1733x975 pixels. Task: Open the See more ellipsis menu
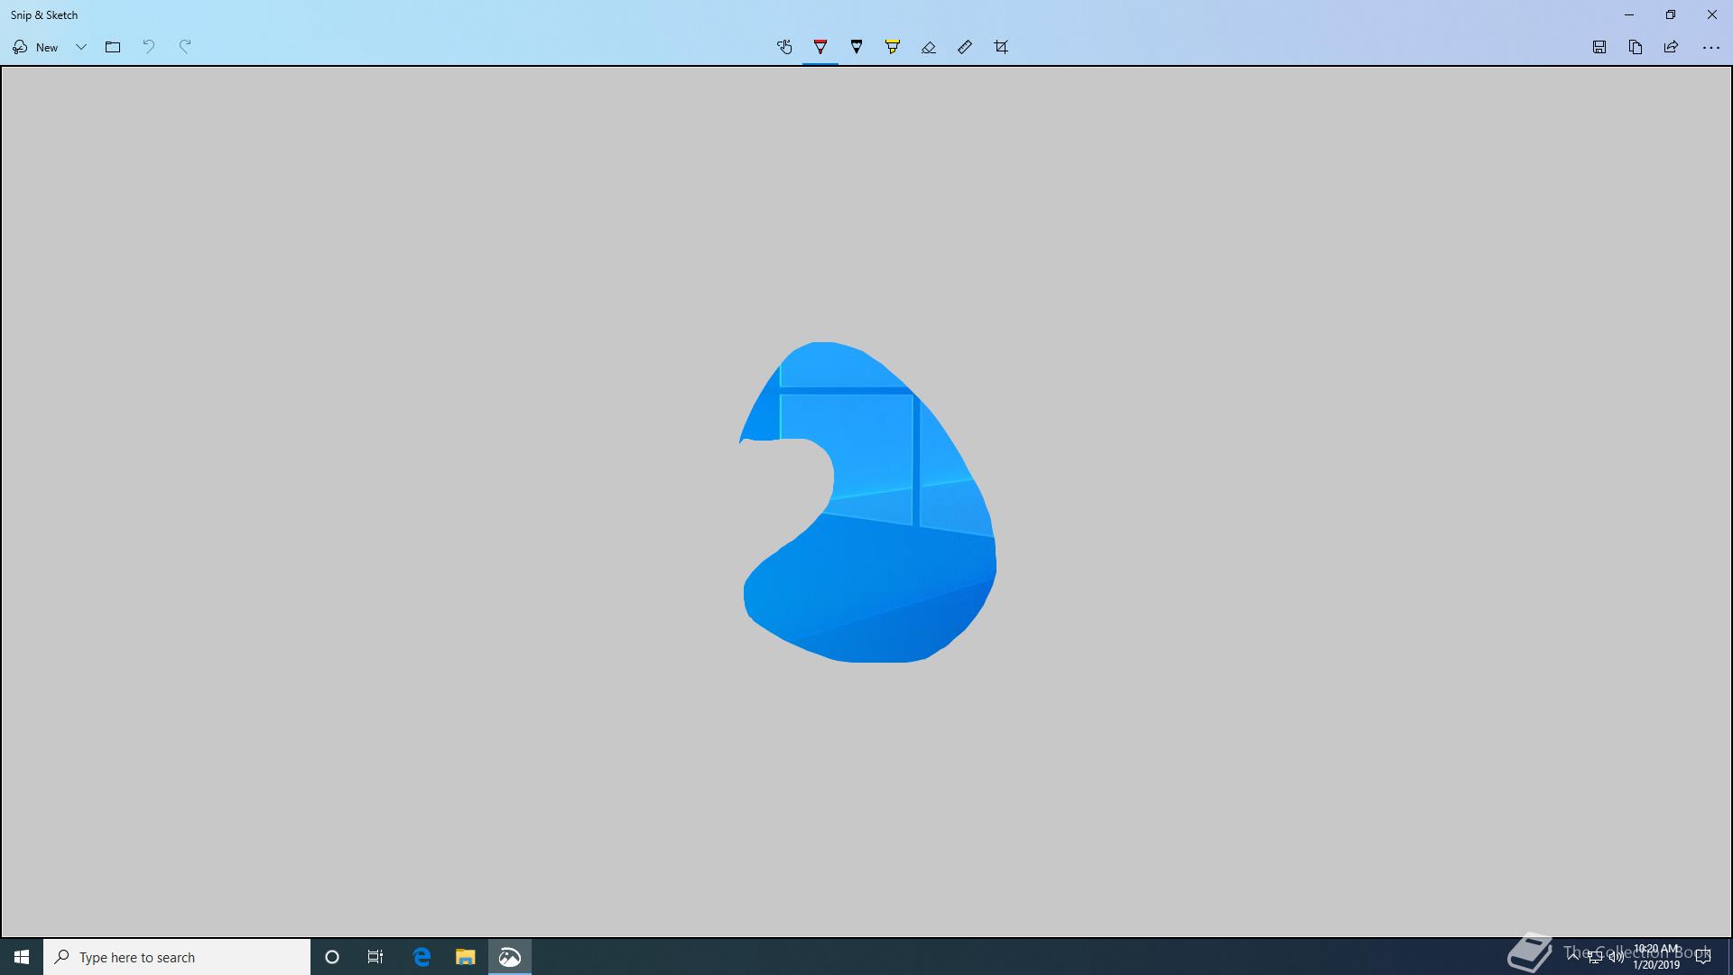[x=1710, y=48]
